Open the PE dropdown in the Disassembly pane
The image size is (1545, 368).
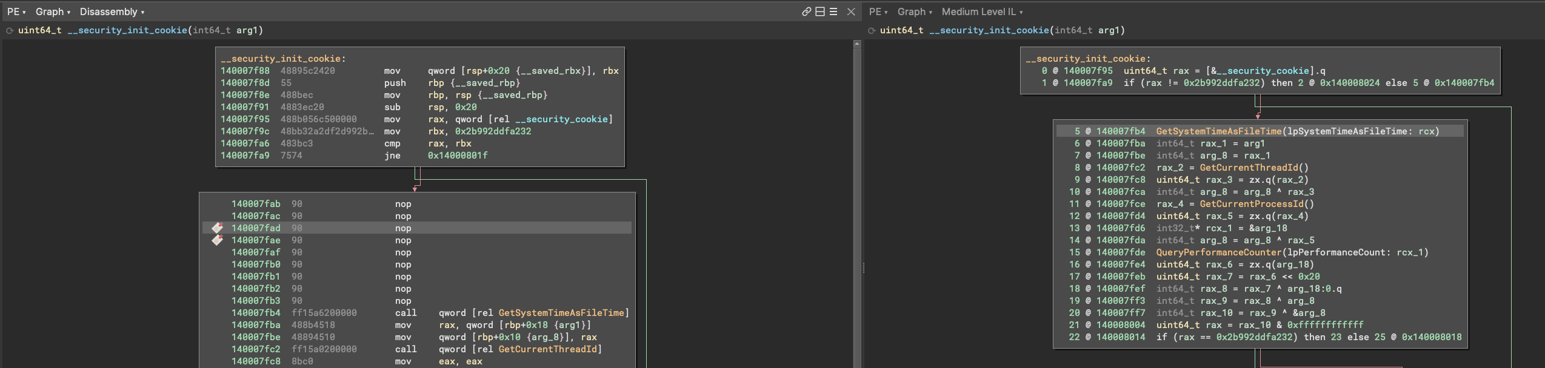[16, 11]
